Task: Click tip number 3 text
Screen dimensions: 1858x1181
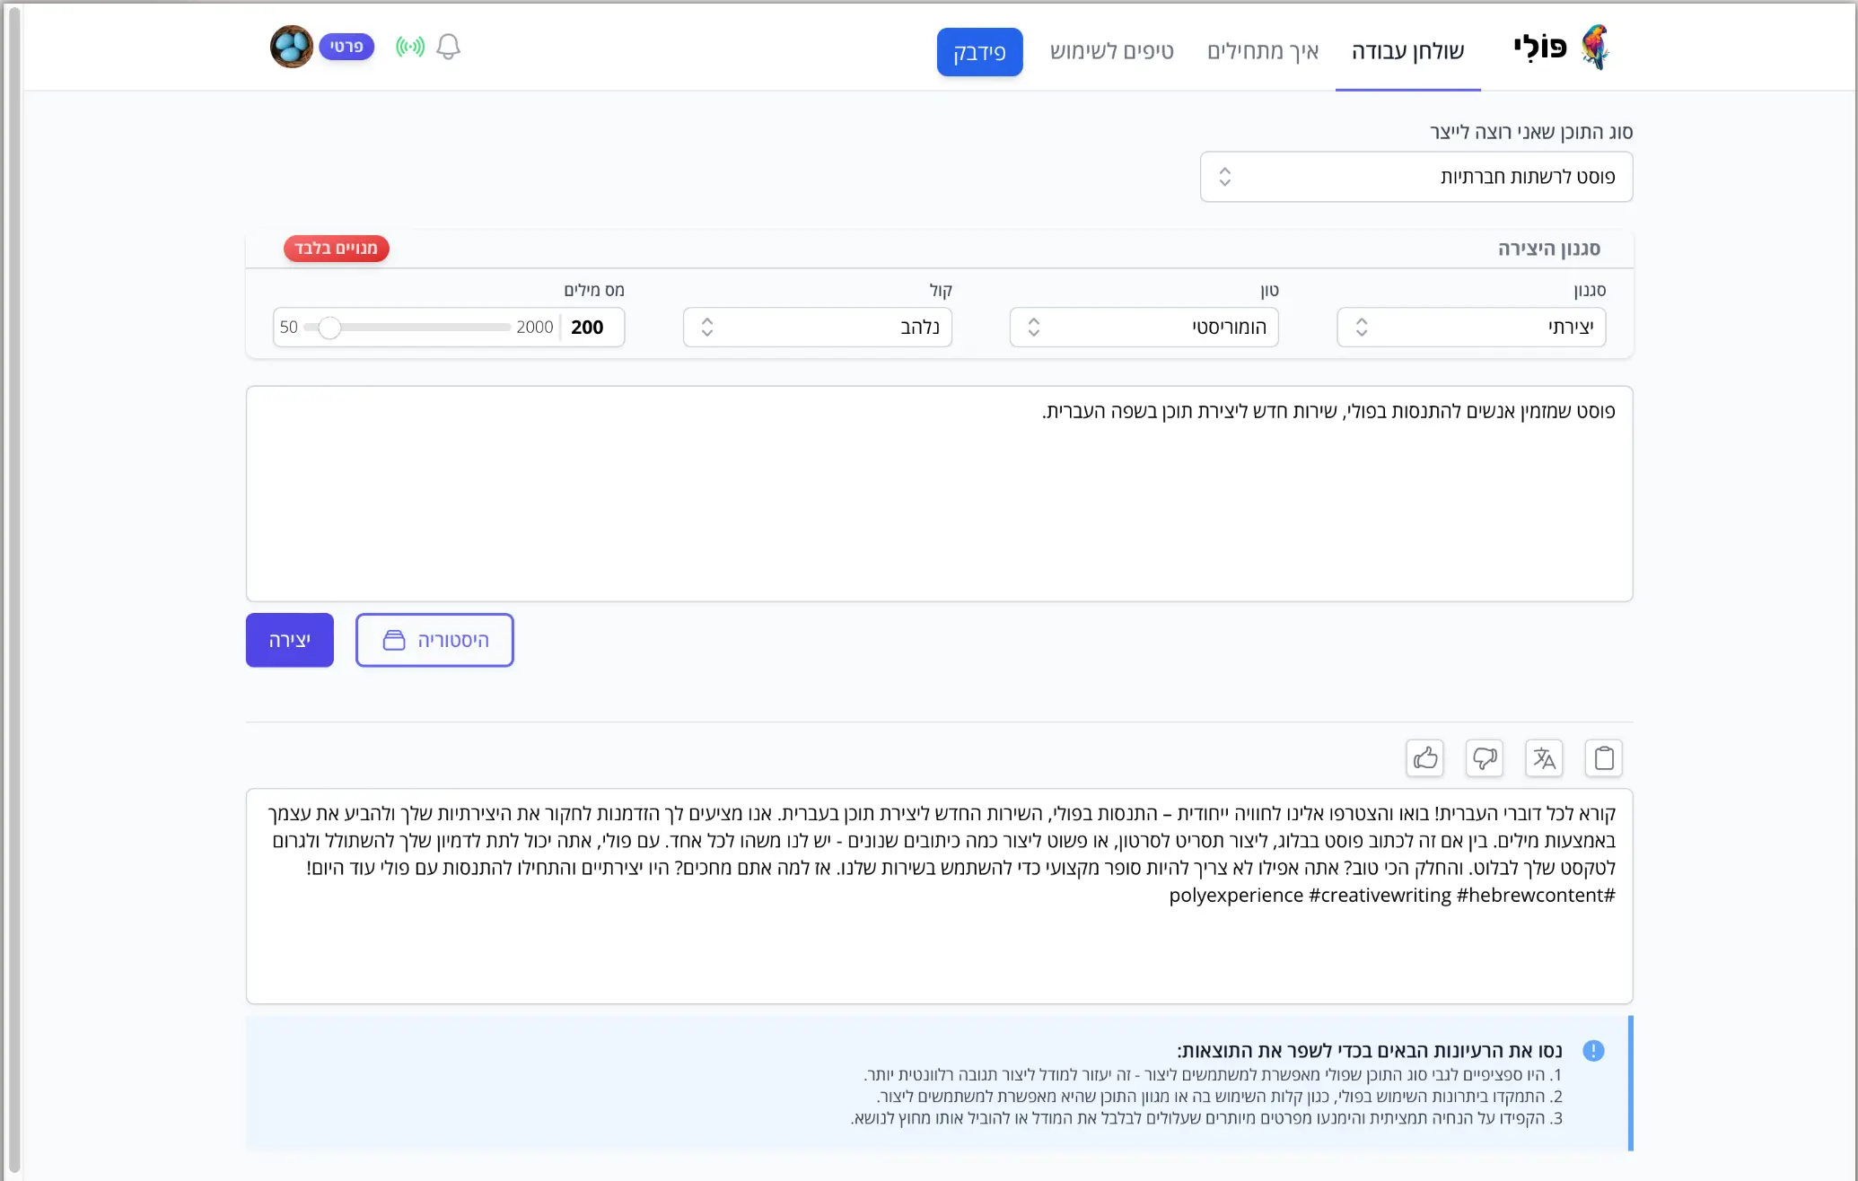Action: [x=1206, y=1118]
